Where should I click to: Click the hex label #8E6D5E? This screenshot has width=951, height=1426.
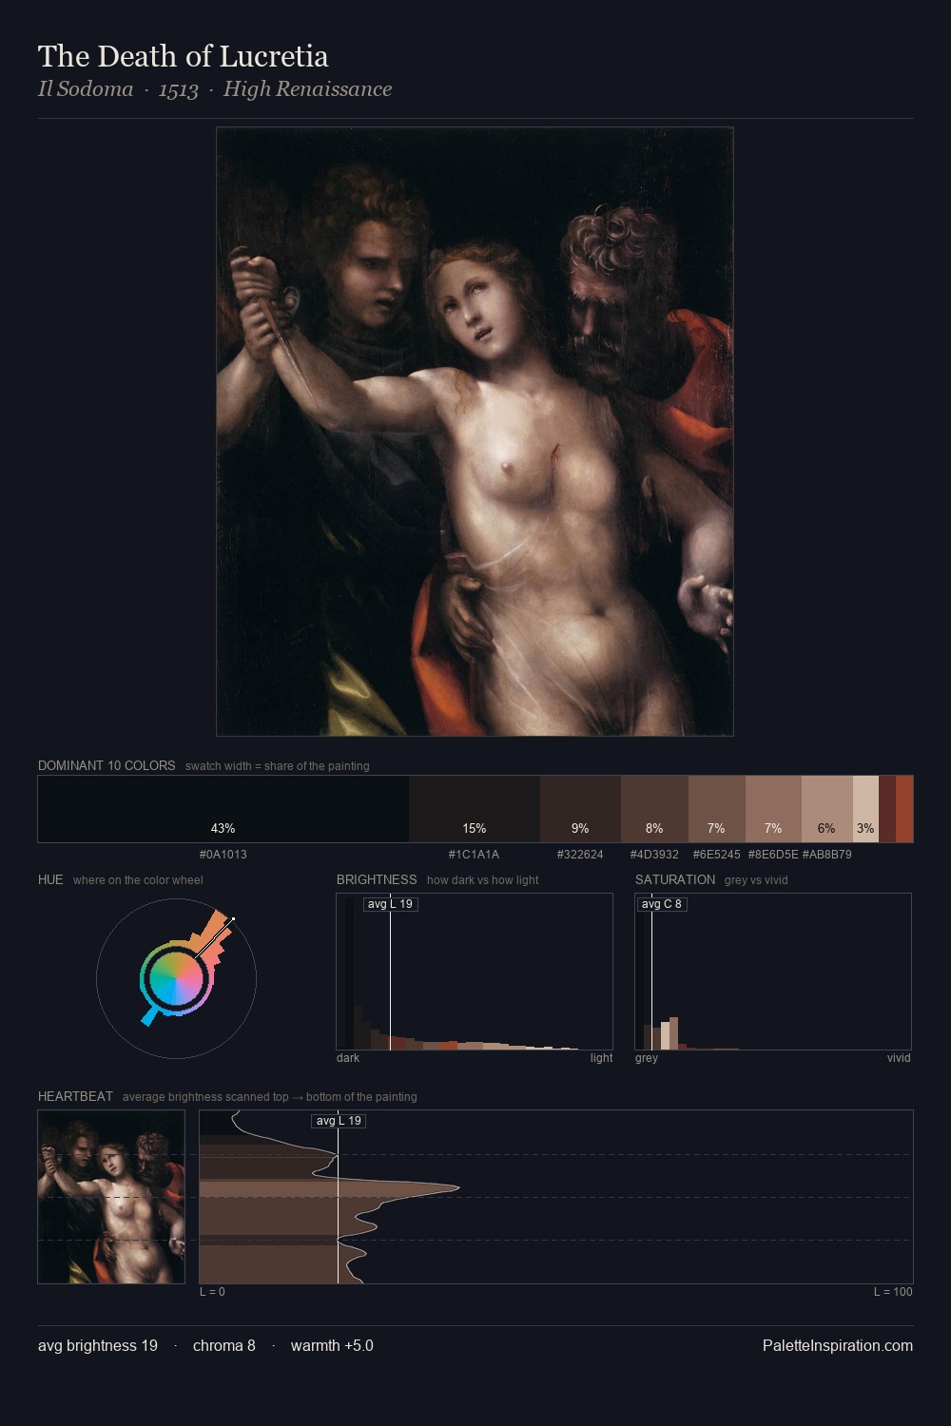pos(773,855)
